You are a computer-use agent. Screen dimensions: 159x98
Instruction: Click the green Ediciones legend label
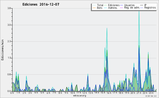click(114, 5)
